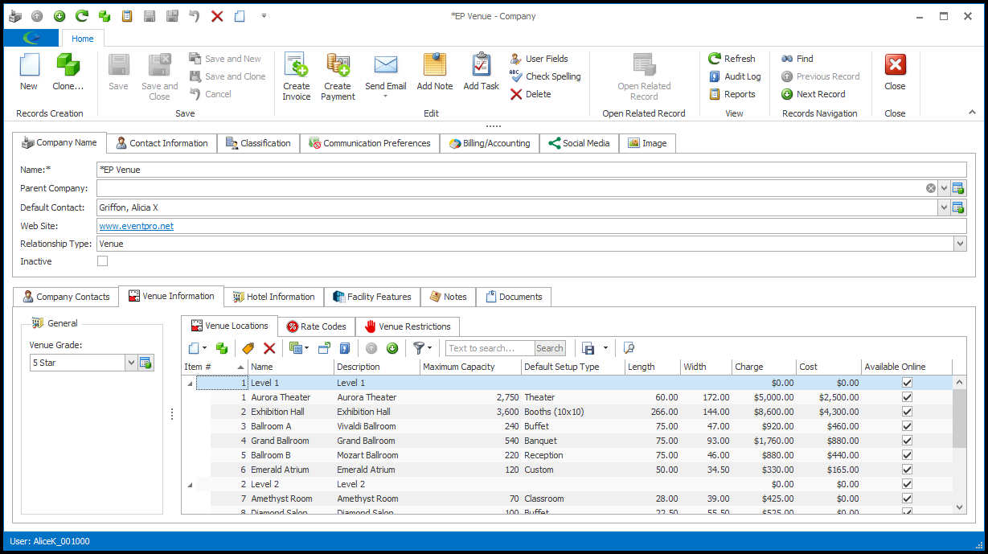Uncheck Available Online for Grand Ballroom

click(907, 441)
